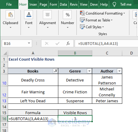Screen dimensions: 138x132
Task: Open the Alignment group icon
Action: (x=47, y=15)
